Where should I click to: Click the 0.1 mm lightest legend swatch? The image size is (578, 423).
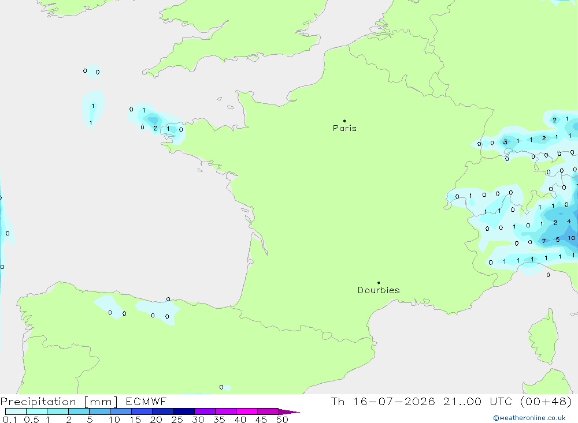coord(16,411)
